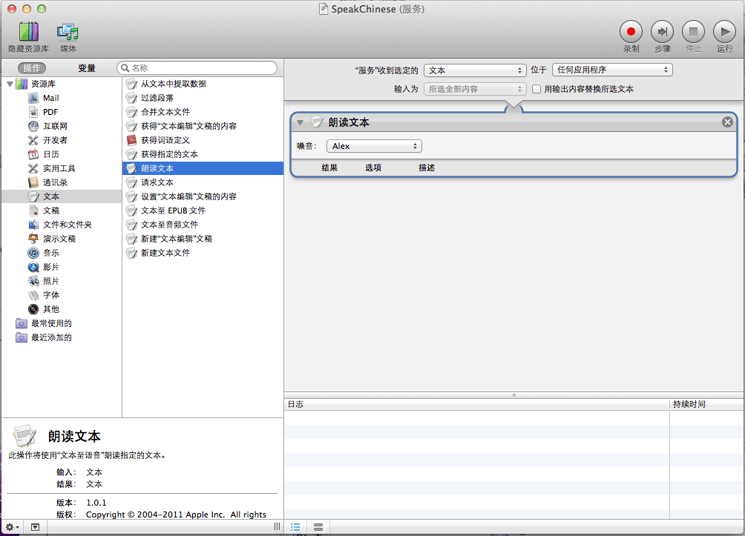Select the 其他 category icon
The height and width of the screenshot is (536, 745).
point(33,309)
